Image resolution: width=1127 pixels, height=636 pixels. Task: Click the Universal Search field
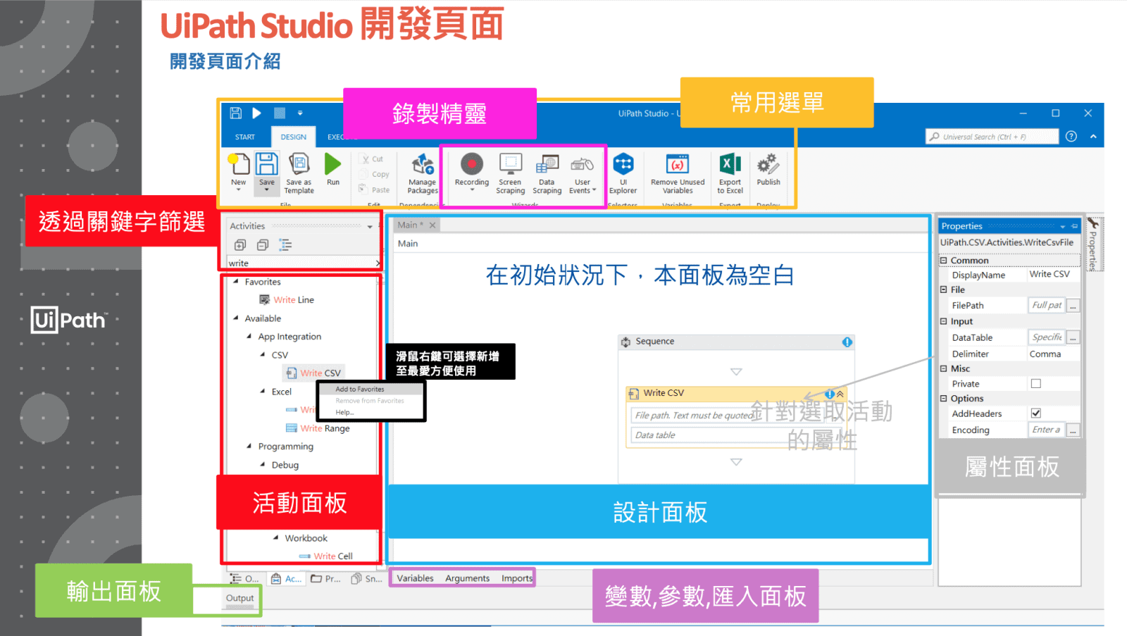(x=992, y=137)
